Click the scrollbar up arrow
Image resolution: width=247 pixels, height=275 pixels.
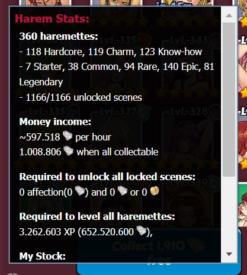[229, 15]
